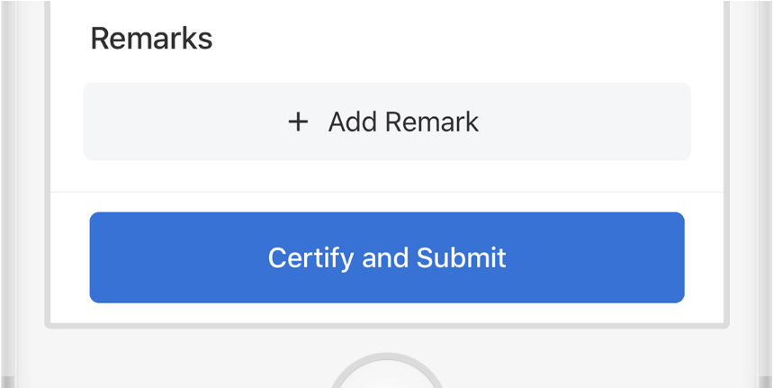Click the phone bezel beside the home button
The width and height of the screenshot is (773, 388).
pyautogui.click(x=225, y=360)
